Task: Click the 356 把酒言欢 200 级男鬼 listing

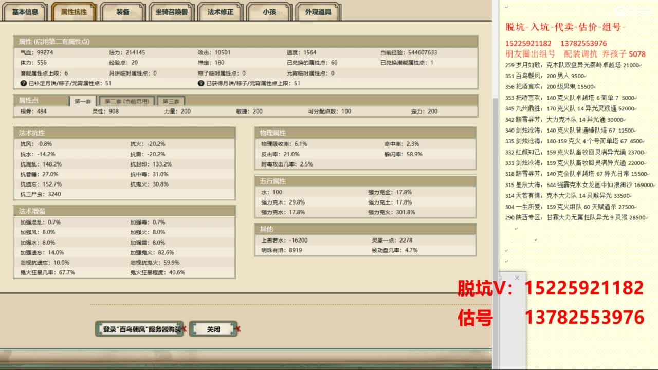Action: (550, 87)
